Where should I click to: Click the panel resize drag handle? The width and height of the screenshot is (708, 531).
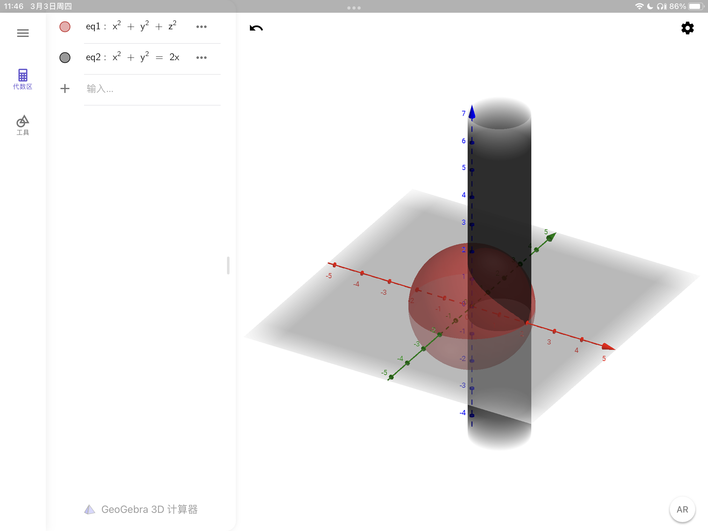tap(228, 265)
